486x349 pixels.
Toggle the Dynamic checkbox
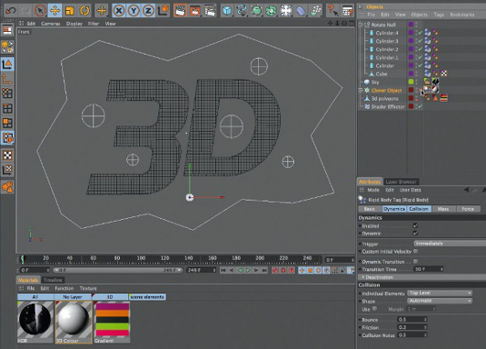(415, 233)
